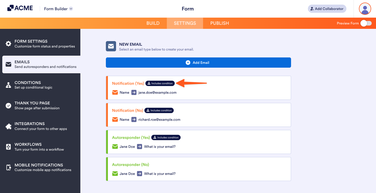This screenshot has width=376, height=193.
Task: Click the arrow icon next to jane.doe@example.com
Action: pos(134,92)
